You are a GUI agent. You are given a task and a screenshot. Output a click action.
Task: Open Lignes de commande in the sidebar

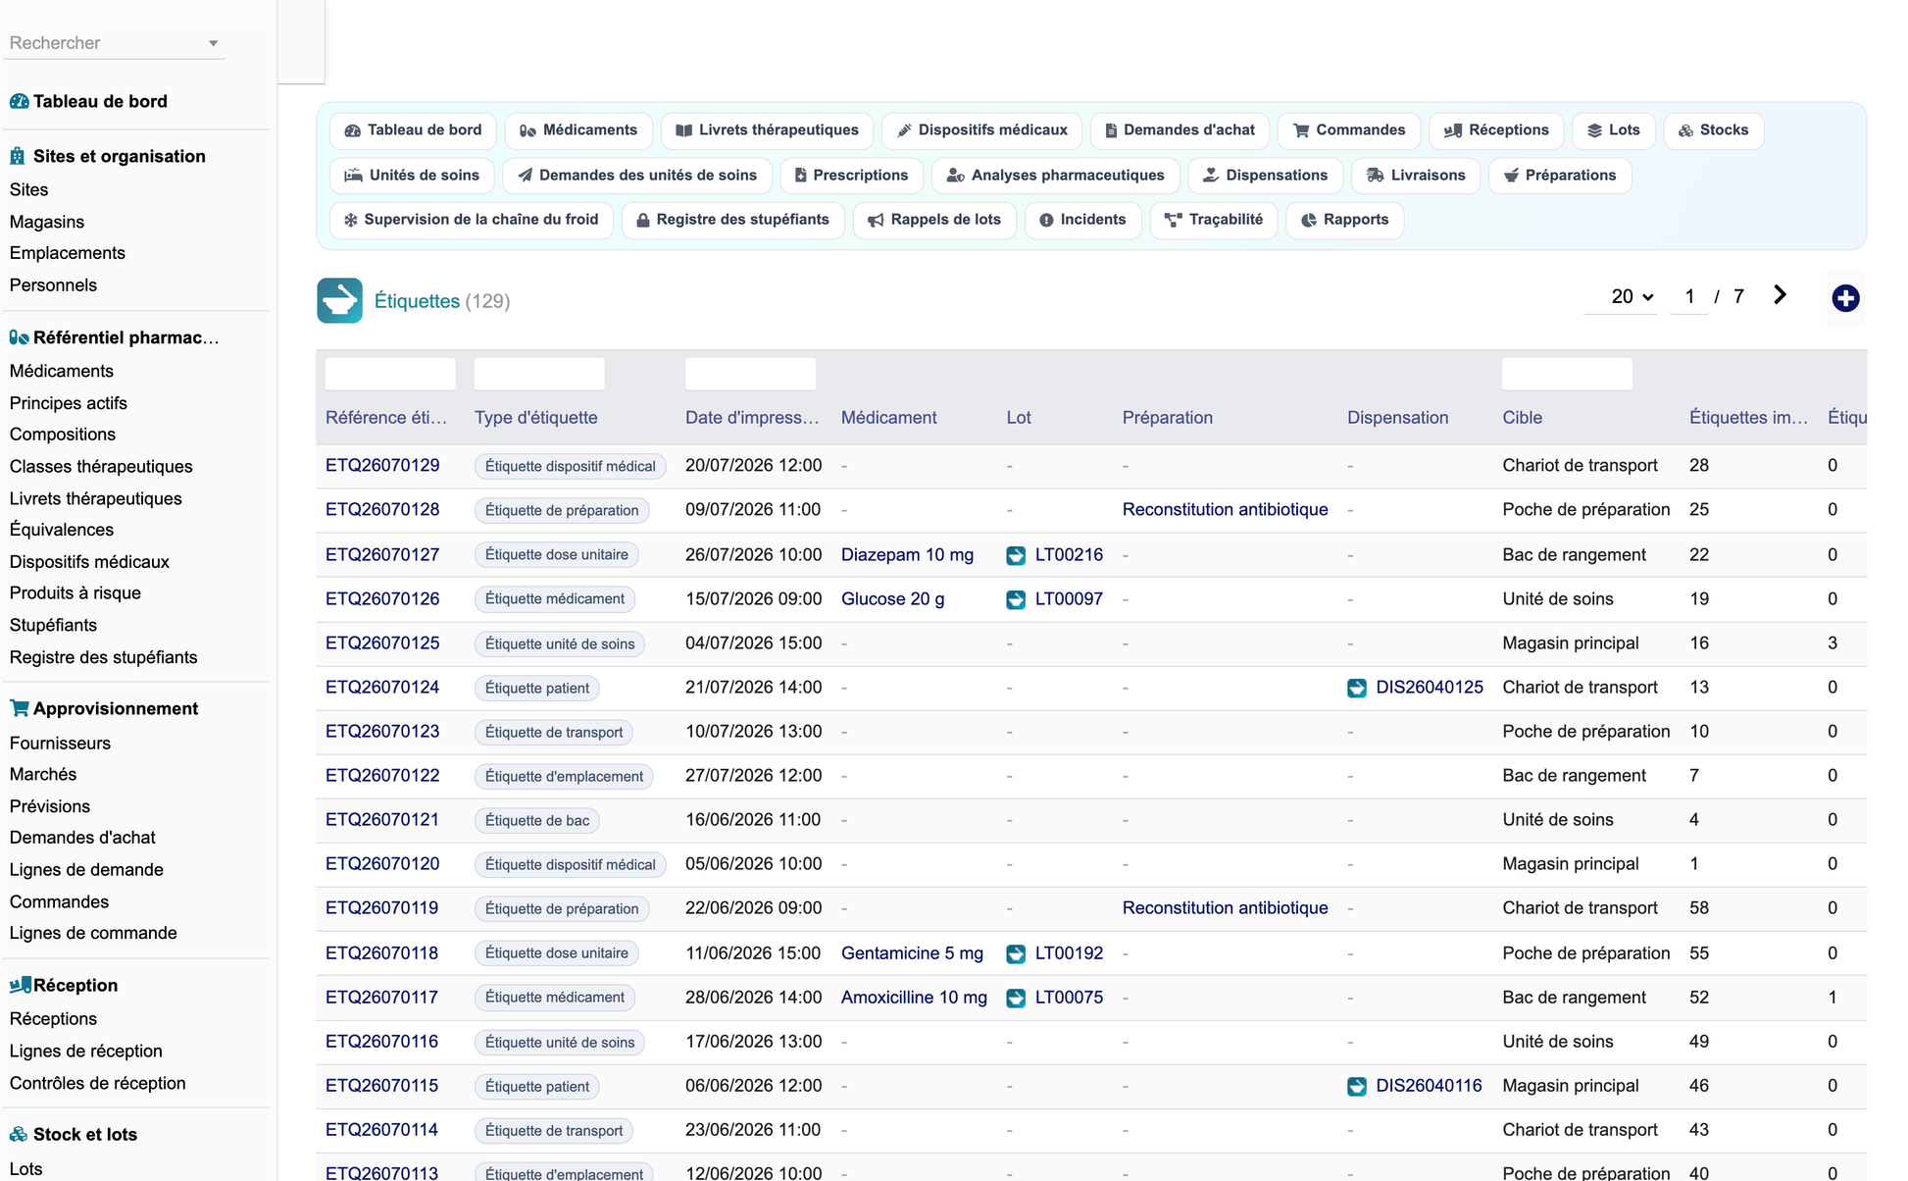tap(93, 933)
